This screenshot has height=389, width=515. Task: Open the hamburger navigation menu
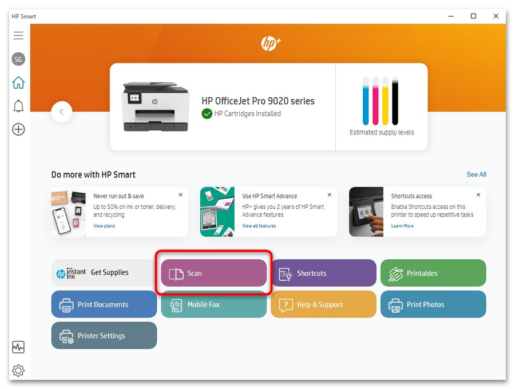18,35
